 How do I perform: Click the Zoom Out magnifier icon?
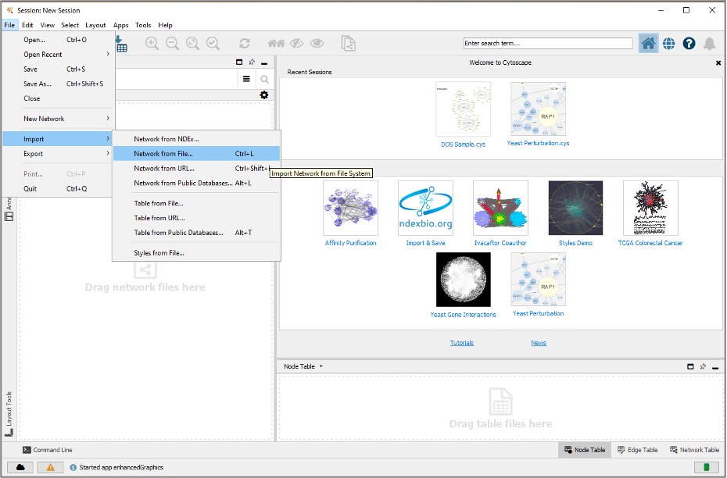(172, 44)
